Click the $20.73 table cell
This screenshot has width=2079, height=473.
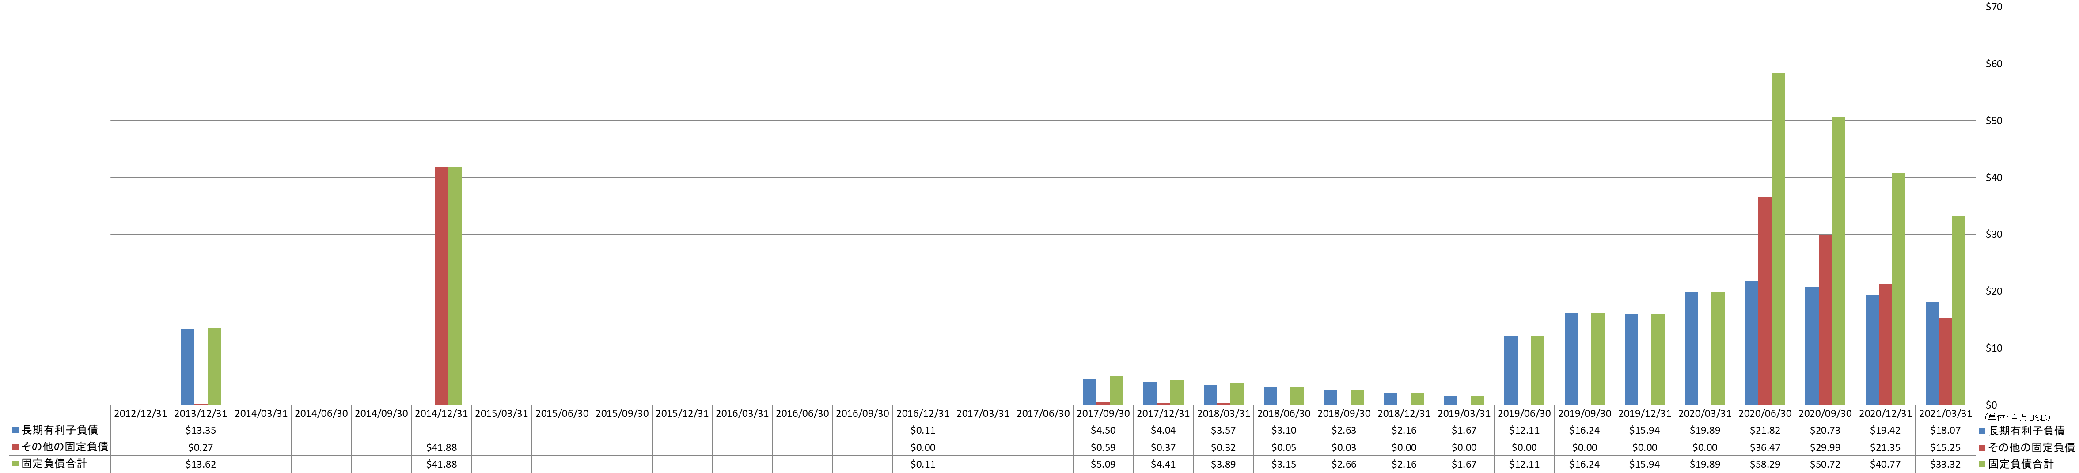point(1825,430)
